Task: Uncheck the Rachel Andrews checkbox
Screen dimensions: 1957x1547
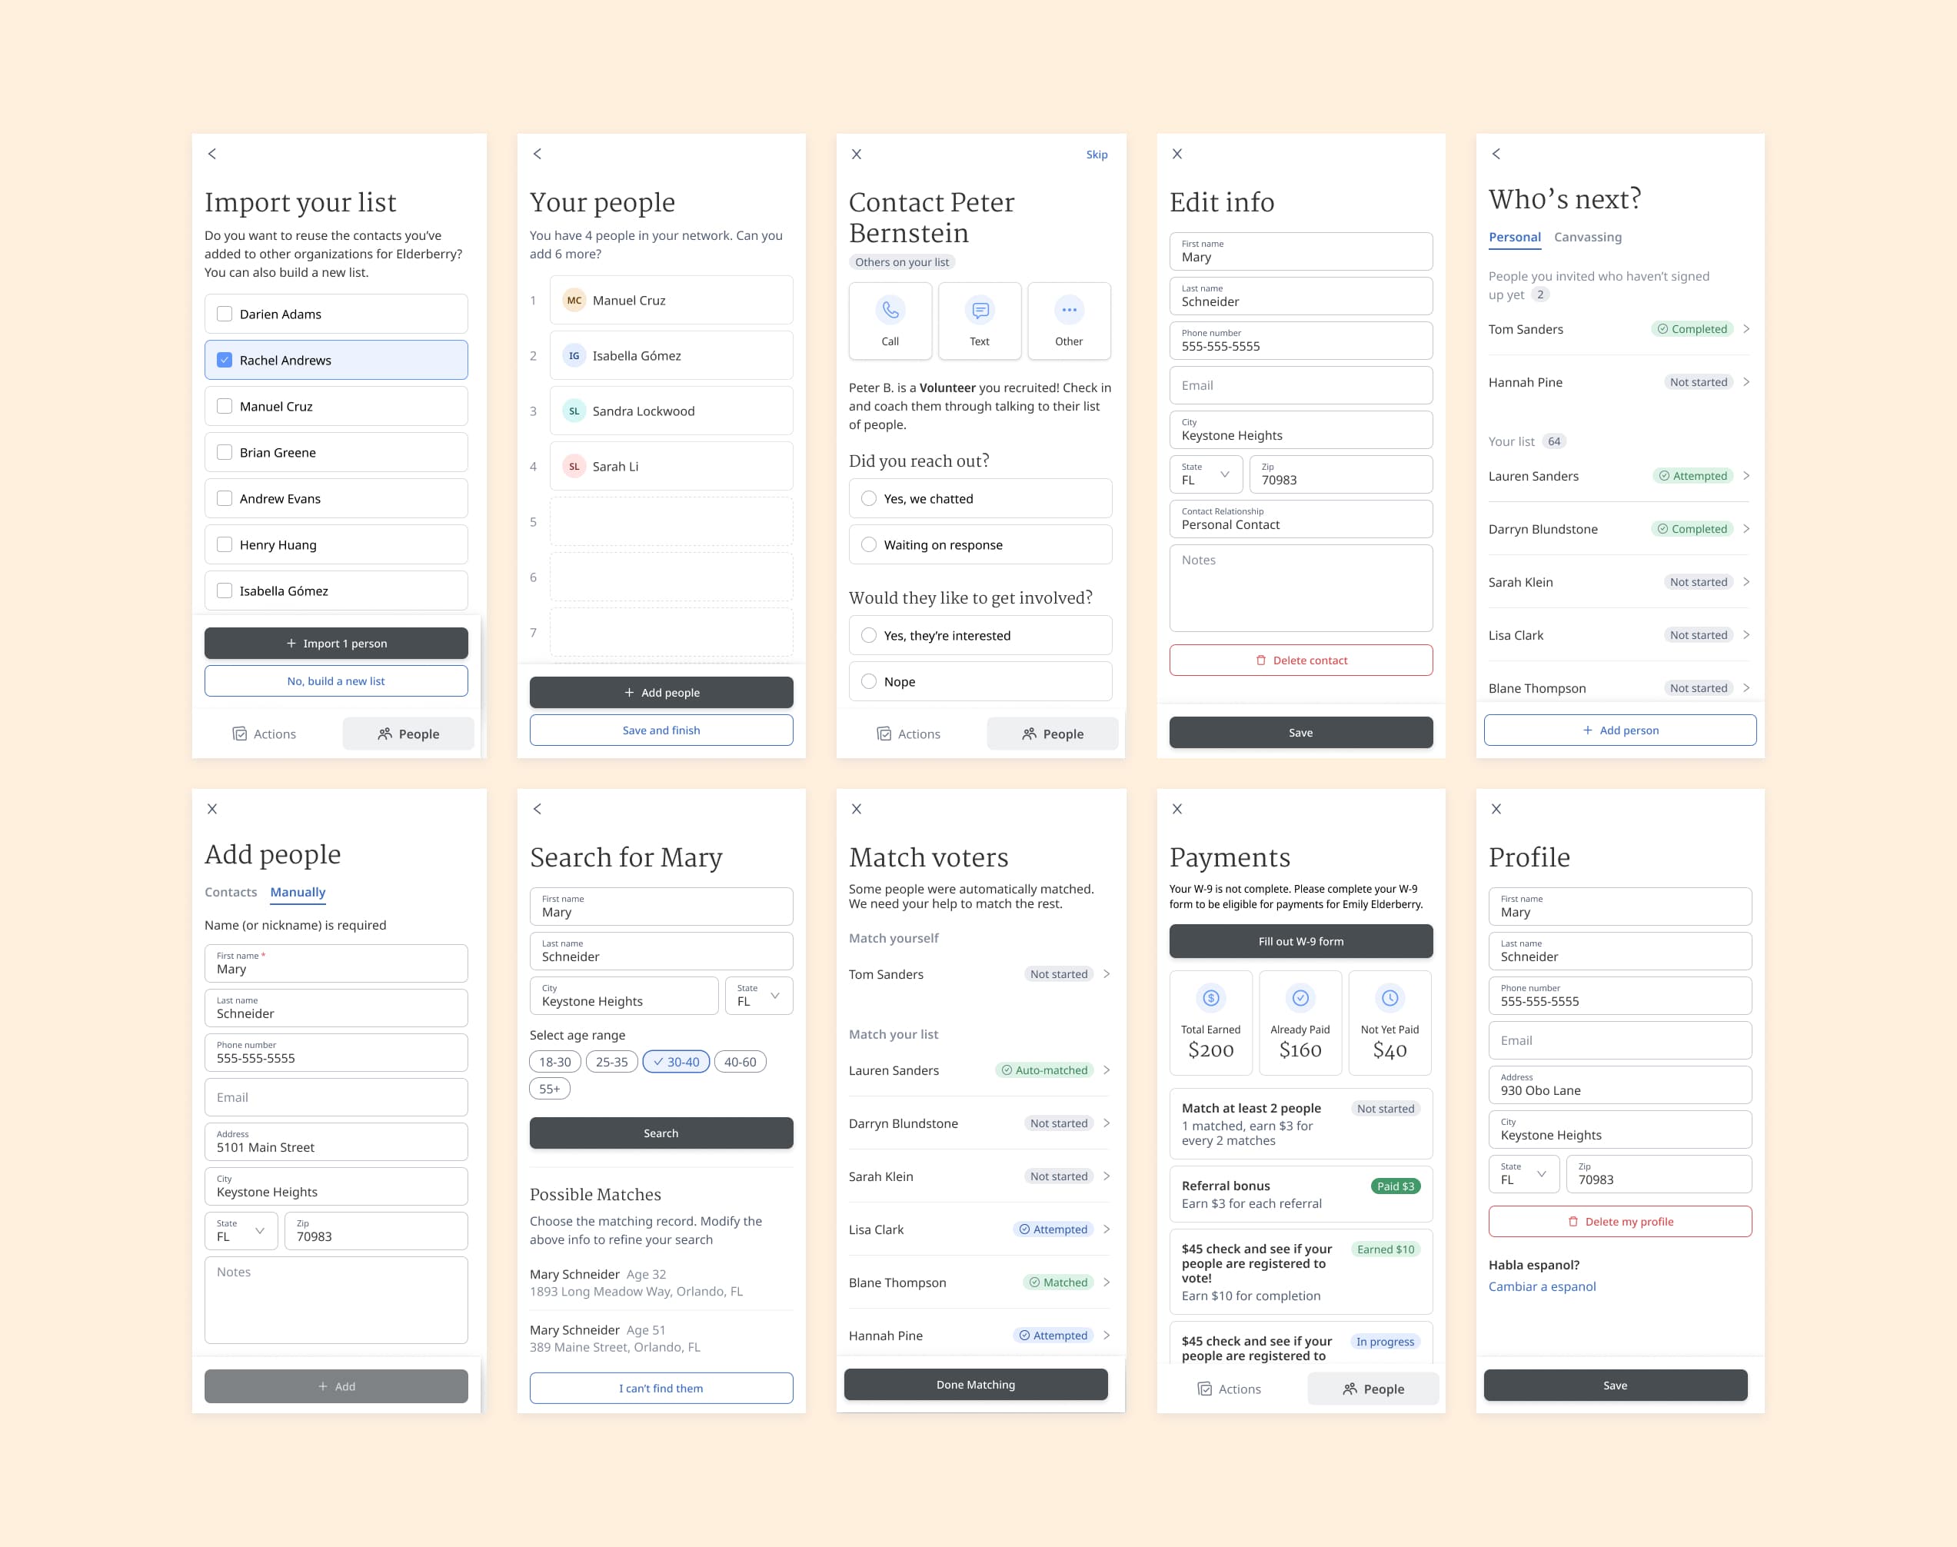Action: [225, 361]
